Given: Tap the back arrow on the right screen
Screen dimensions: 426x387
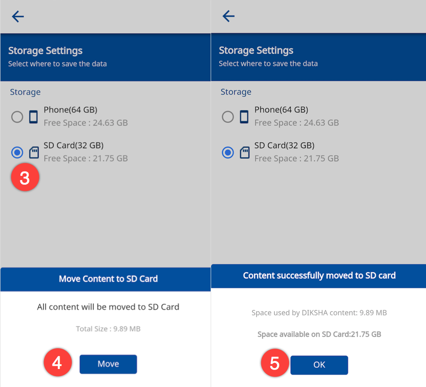Looking at the screenshot, I should [229, 17].
